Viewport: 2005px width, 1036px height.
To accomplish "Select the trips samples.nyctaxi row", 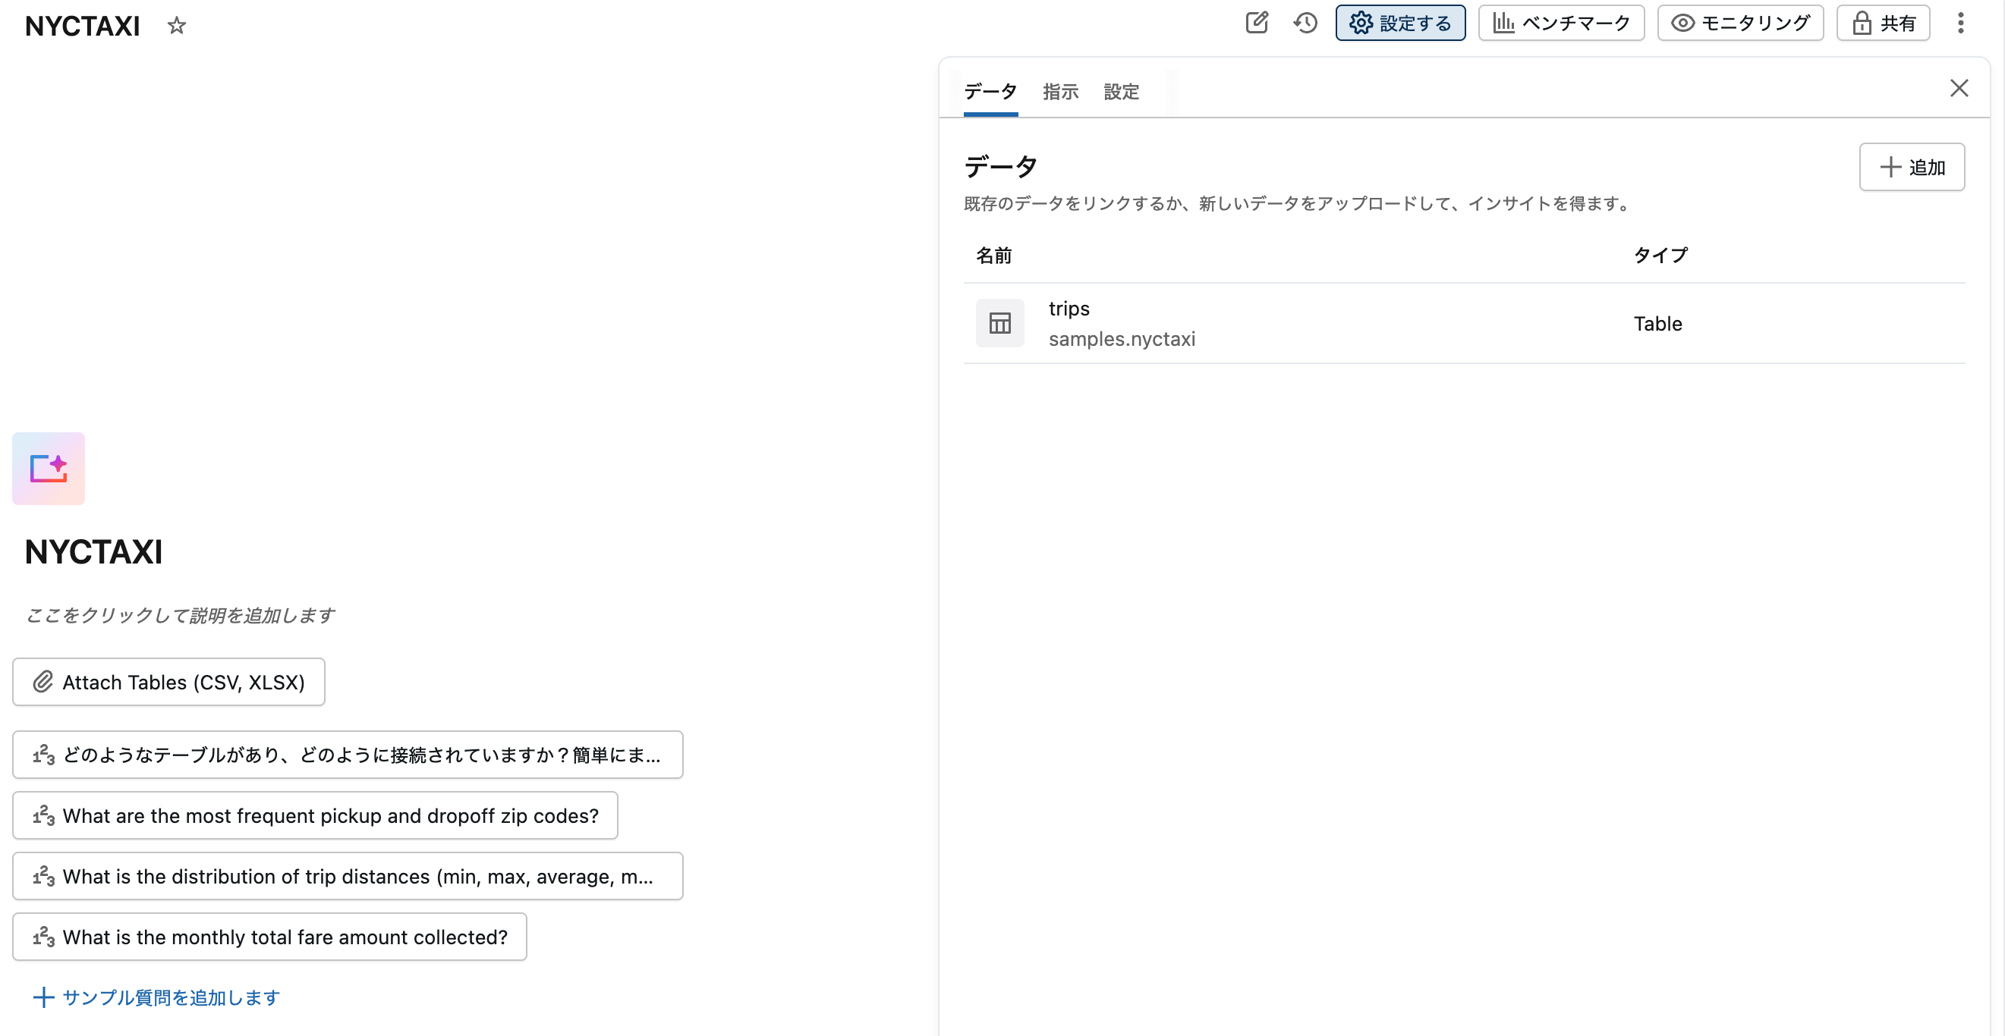I will [x=1324, y=323].
